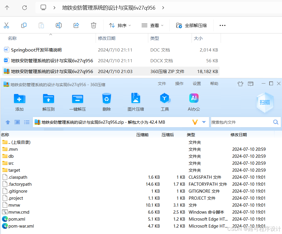Click the Cut icon in Explorer toolbar
This screenshot has height=234, width=282.
(6, 25)
